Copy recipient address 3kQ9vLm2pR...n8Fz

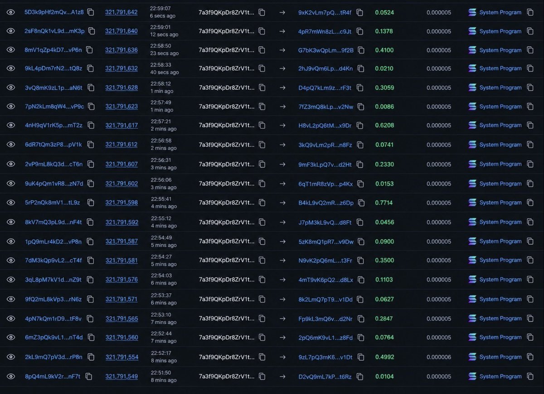[360, 145]
